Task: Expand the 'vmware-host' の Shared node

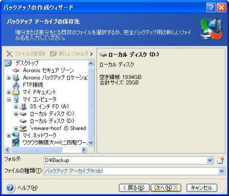Action: pyautogui.click(x=16, y=129)
